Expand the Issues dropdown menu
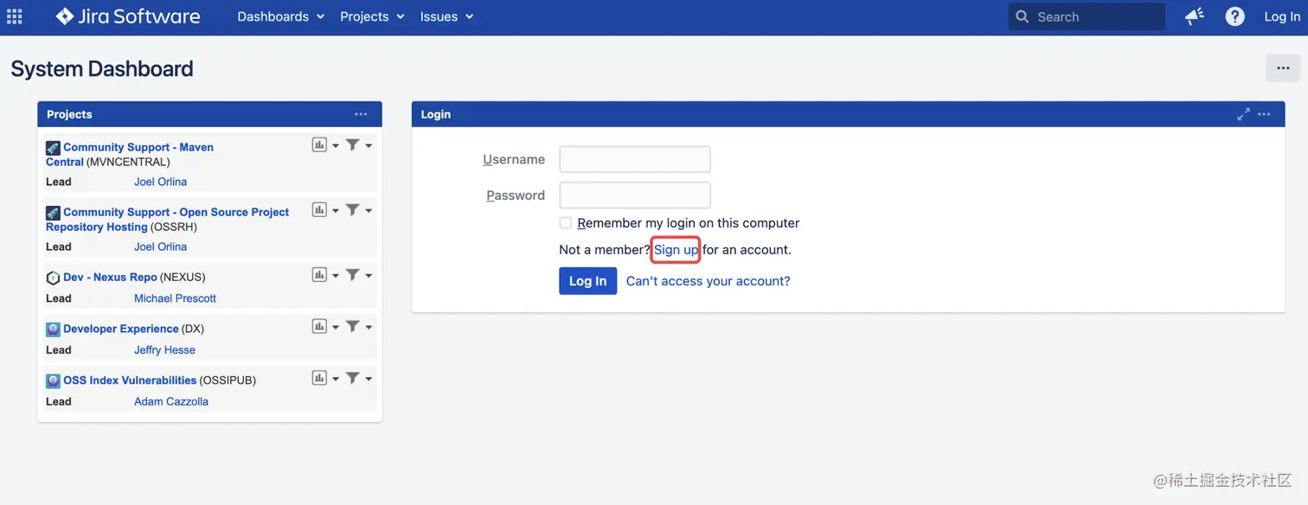The width and height of the screenshot is (1308, 505). 446,16
